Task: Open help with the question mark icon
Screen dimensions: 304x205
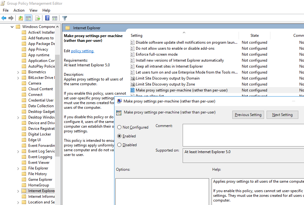Action: pyautogui.click(x=47, y=18)
